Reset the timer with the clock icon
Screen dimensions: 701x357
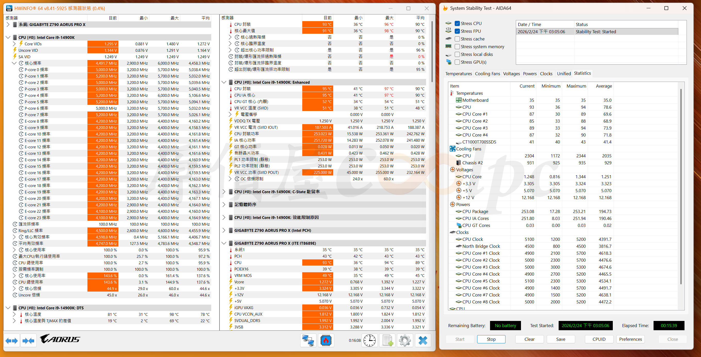point(369,341)
